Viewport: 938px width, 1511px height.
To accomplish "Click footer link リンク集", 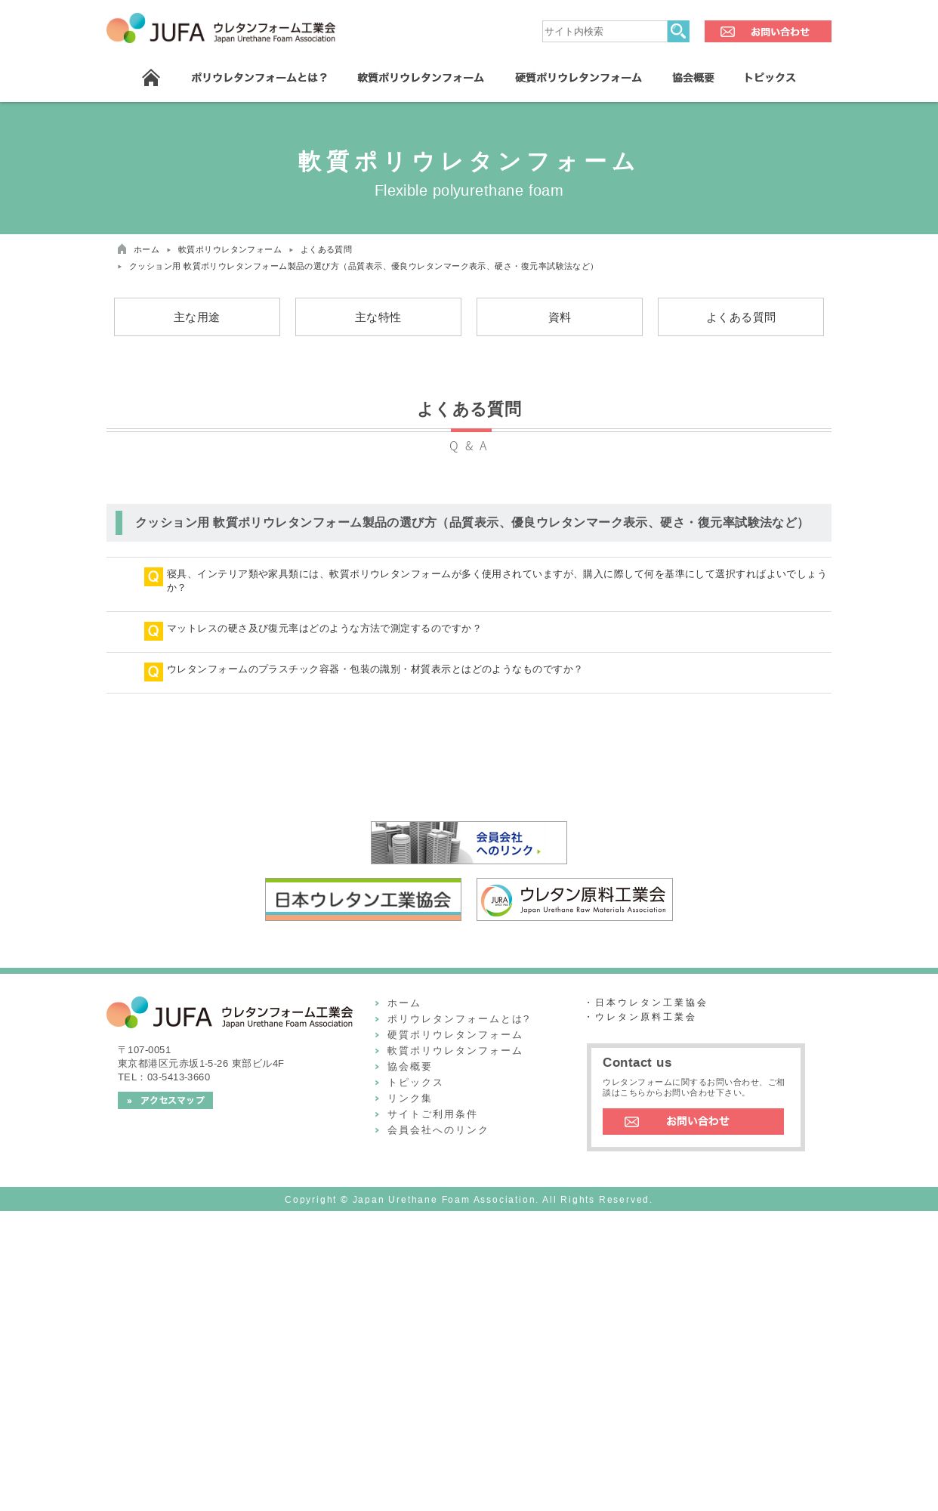I will point(409,1098).
